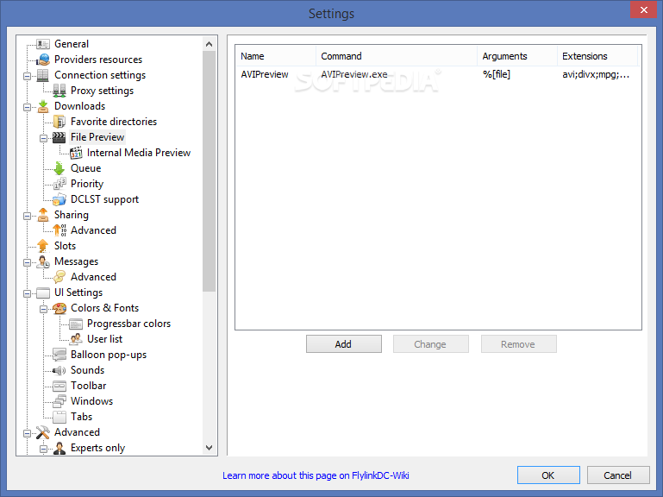This screenshot has width=663, height=497.
Task: Click the User list people icon
Action: pos(76,339)
